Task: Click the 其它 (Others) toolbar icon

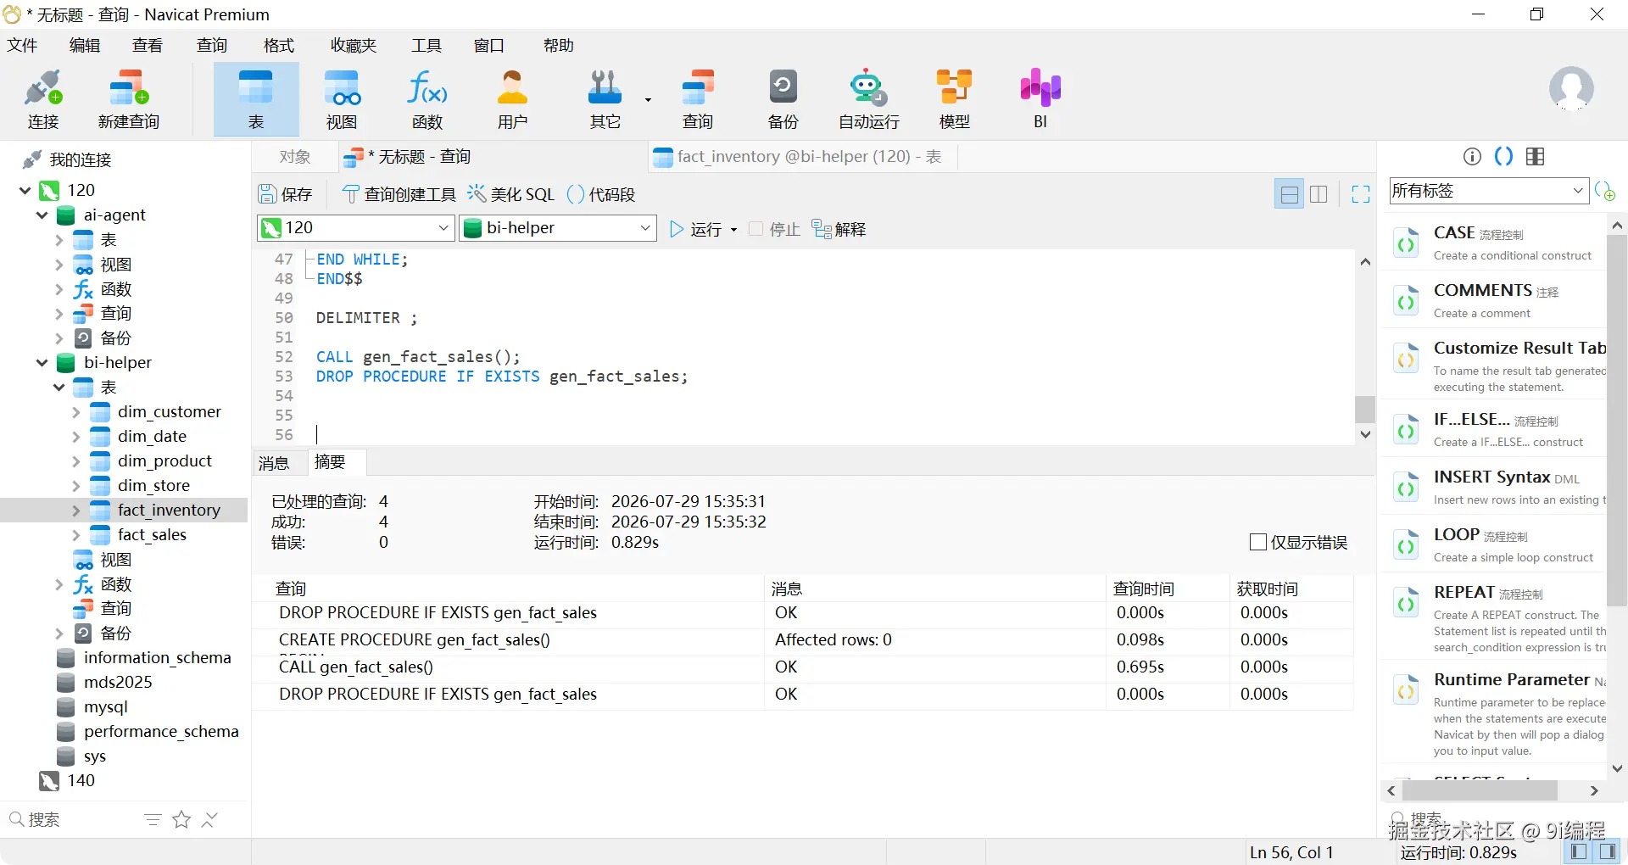Action: click(605, 99)
